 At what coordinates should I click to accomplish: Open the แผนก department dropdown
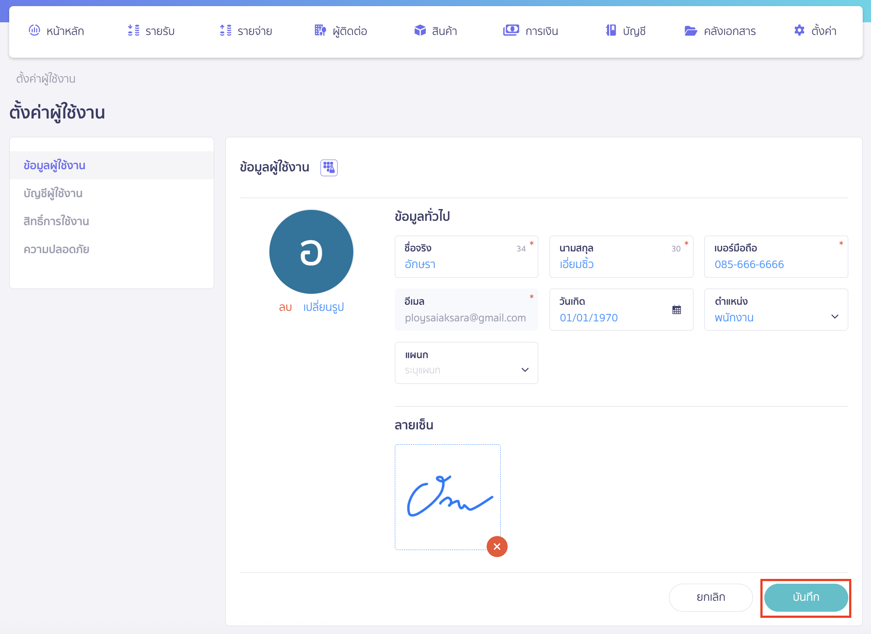pyautogui.click(x=525, y=370)
